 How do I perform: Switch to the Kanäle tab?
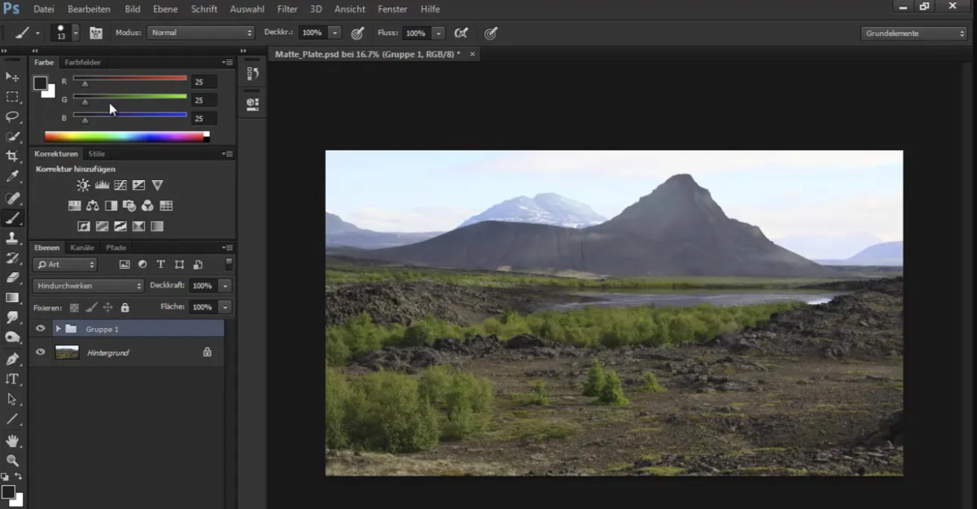[82, 248]
